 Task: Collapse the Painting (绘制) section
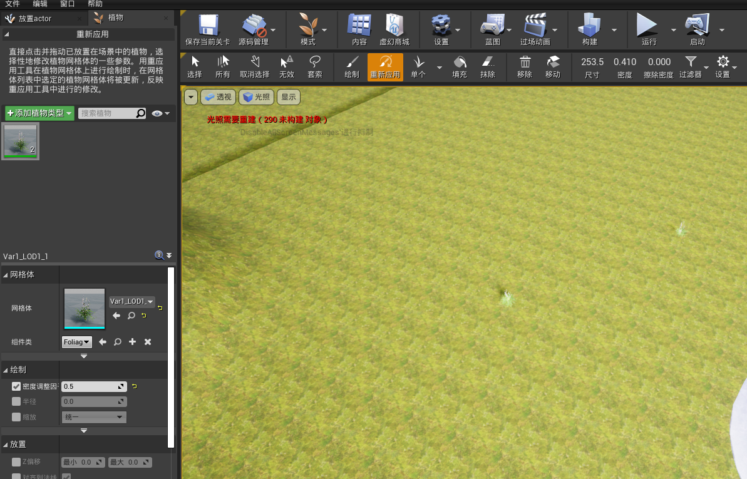pyautogui.click(x=6, y=370)
